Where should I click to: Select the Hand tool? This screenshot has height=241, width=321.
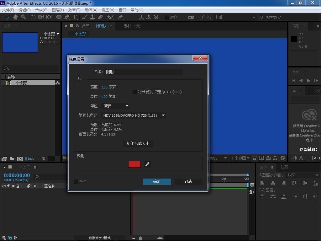click(15, 17)
